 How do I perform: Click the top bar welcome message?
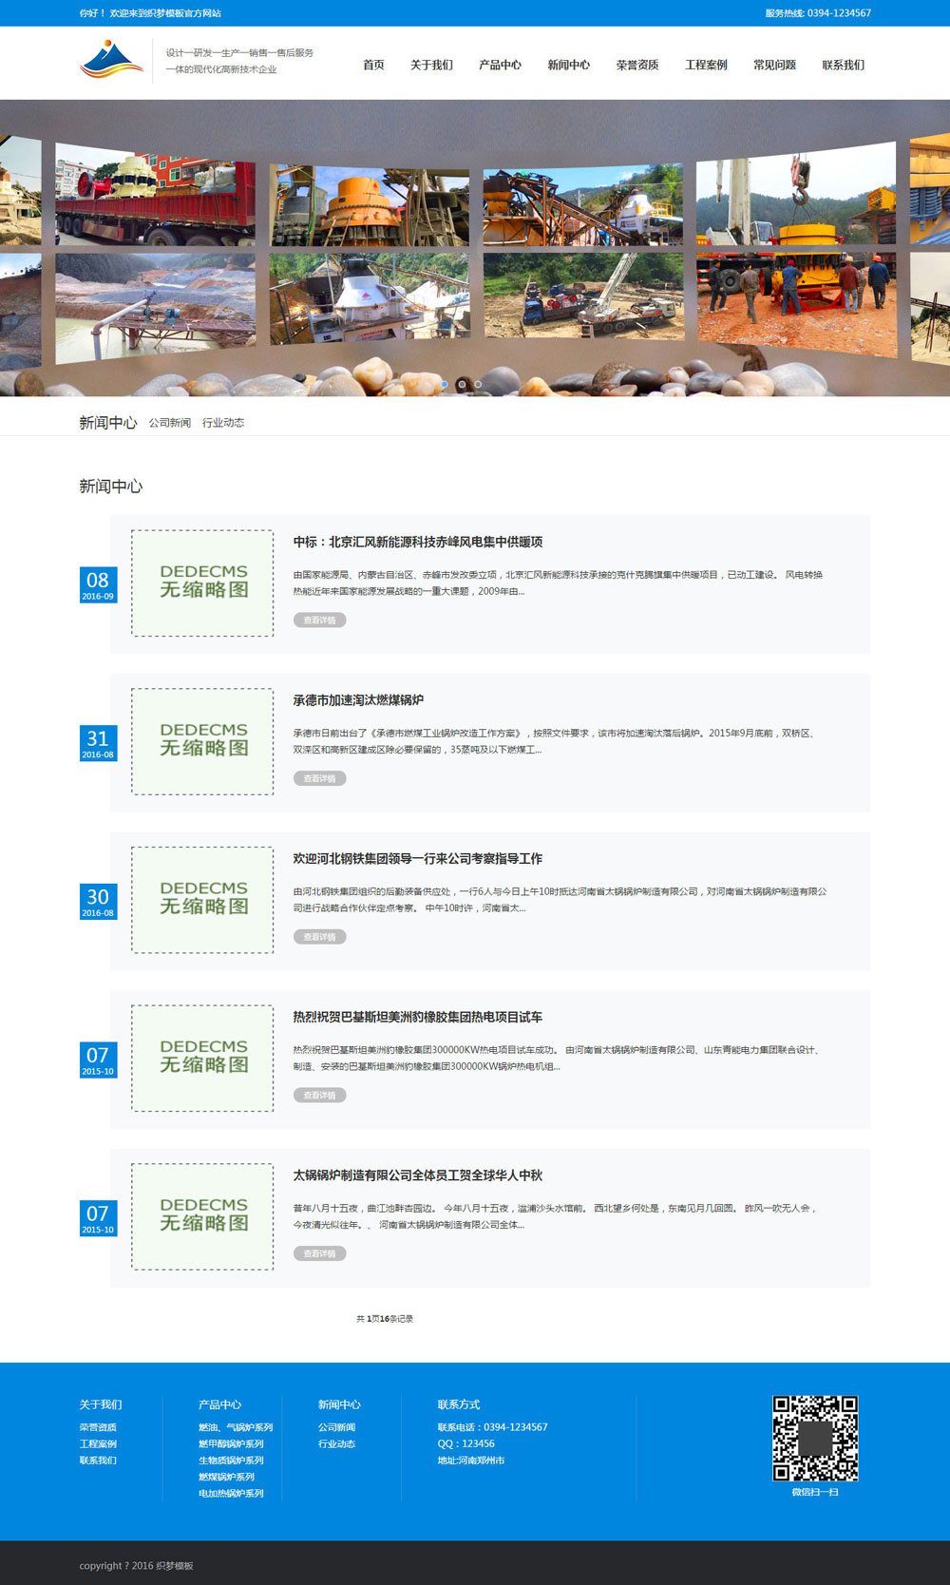(150, 13)
